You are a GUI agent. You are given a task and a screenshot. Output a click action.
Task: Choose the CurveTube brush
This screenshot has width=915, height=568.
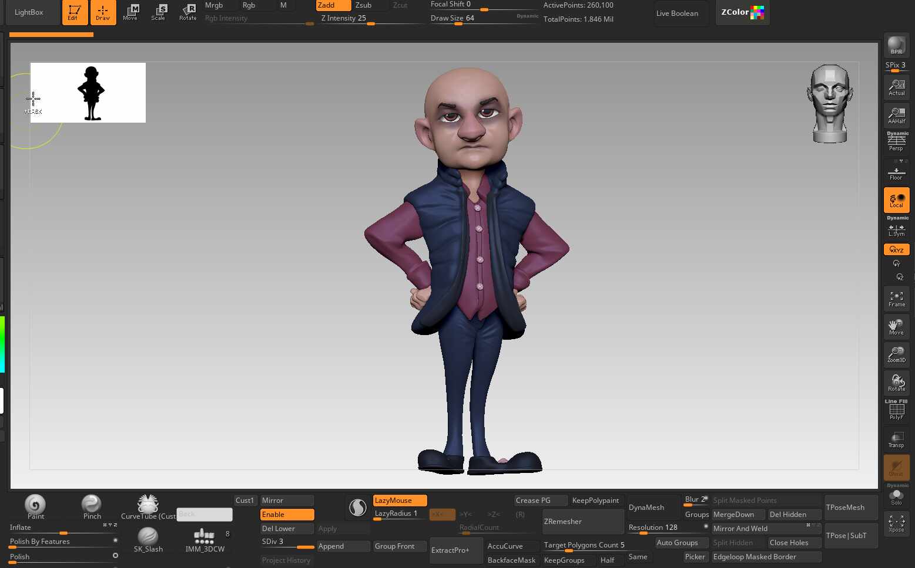[148, 506]
